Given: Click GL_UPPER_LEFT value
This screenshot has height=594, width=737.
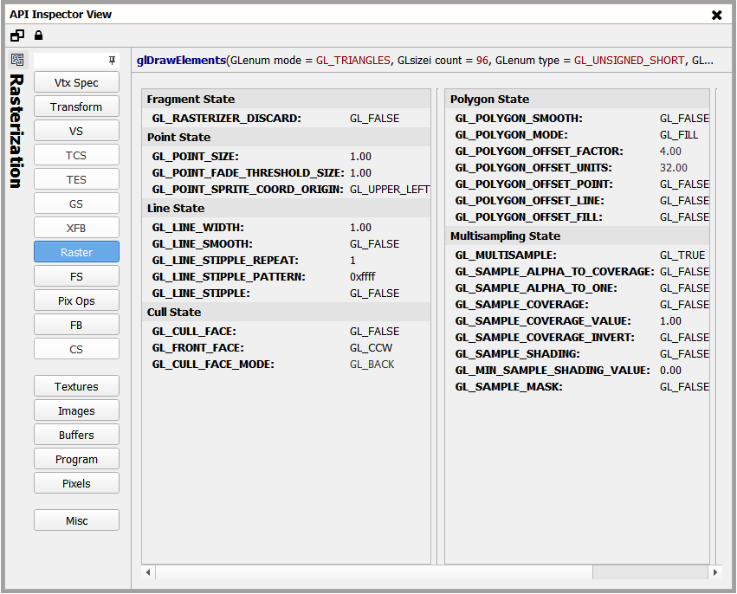Looking at the screenshot, I should pyautogui.click(x=390, y=190).
